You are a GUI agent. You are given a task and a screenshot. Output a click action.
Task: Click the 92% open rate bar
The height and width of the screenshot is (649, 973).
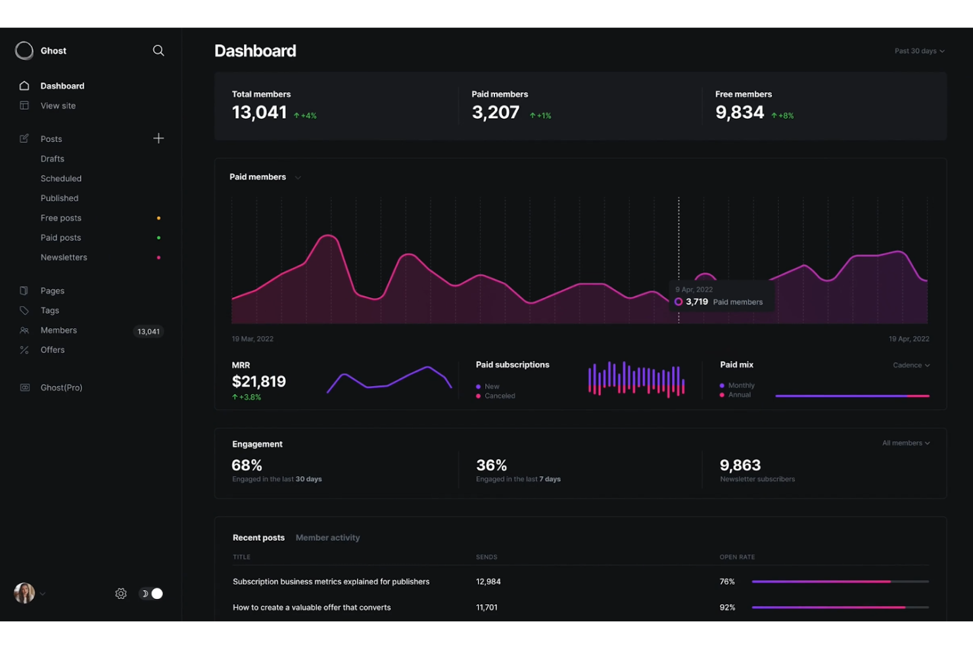(x=840, y=608)
